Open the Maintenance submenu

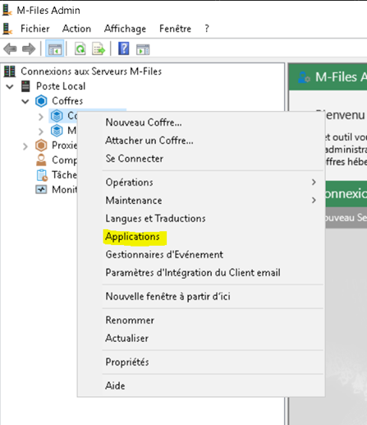click(213, 201)
